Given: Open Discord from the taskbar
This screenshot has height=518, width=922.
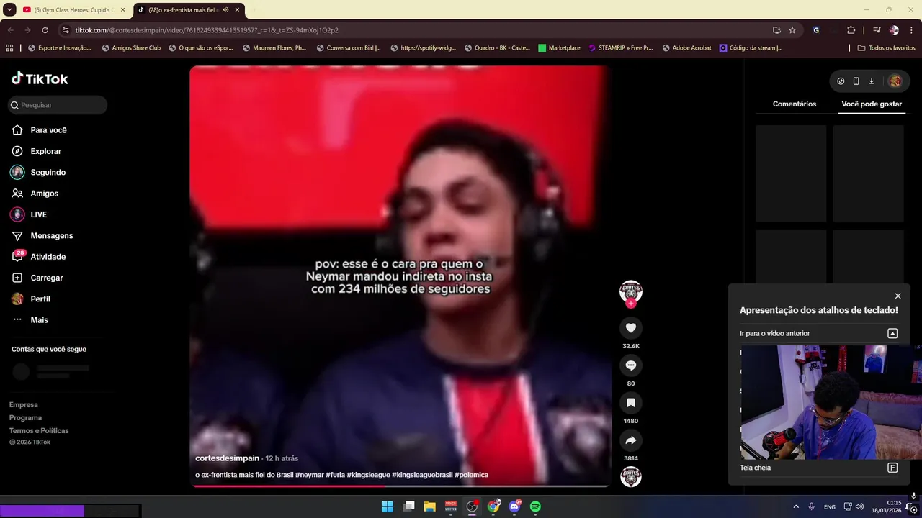Looking at the screenshot, I should tap(514, 506).
